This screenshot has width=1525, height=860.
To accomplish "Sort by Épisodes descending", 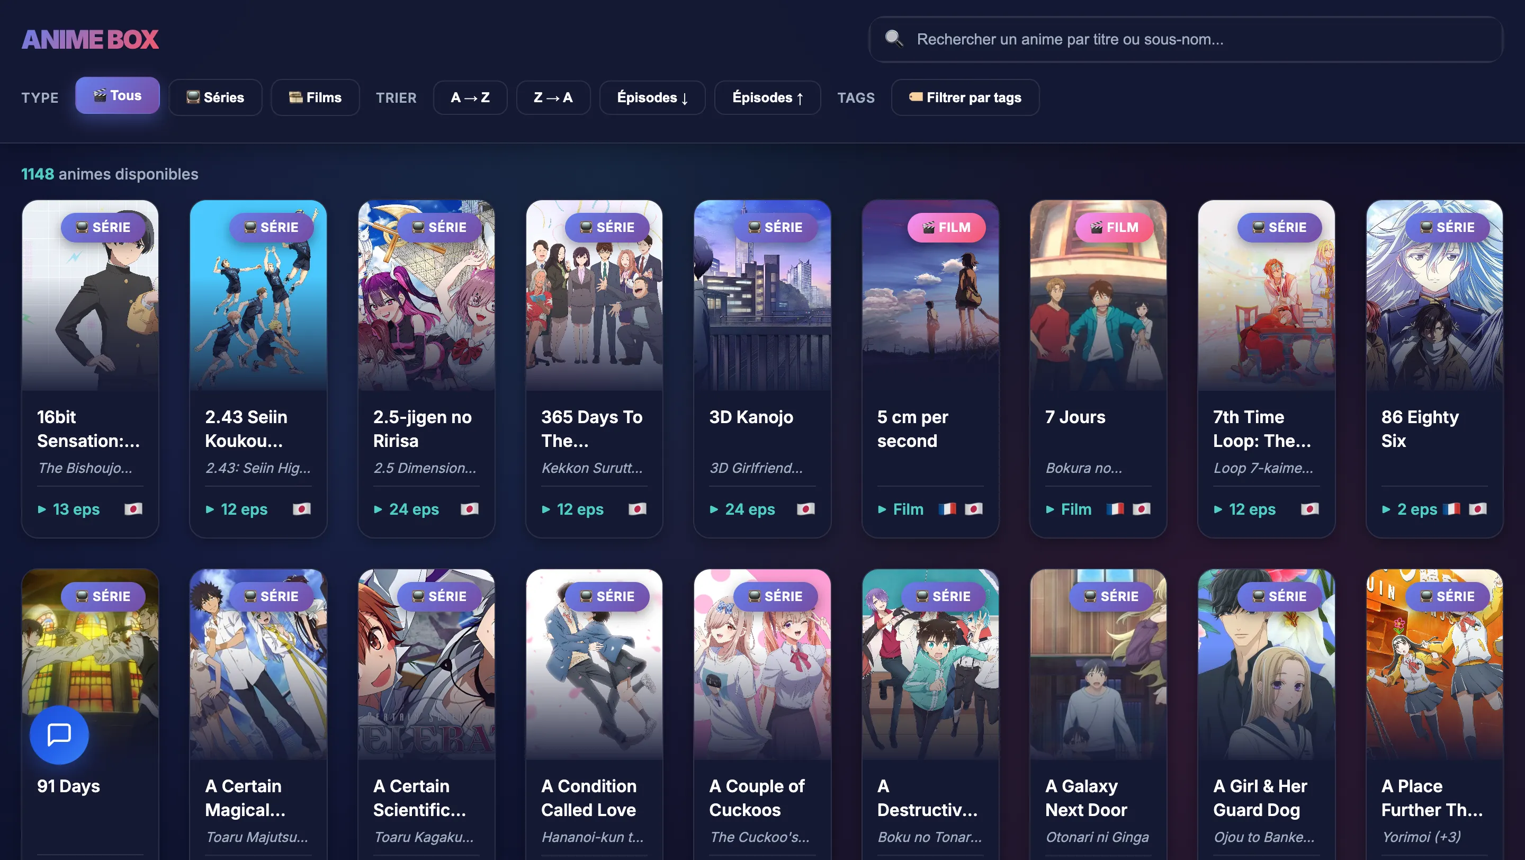I will pyautogui.click(x=652, y=97).
